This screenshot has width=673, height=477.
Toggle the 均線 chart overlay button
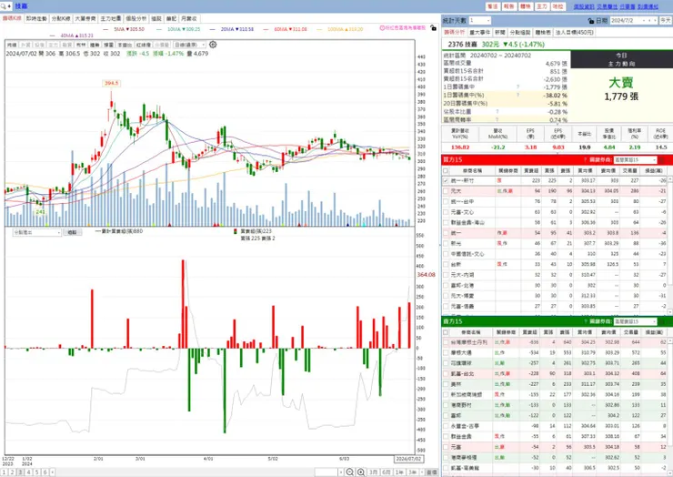coord(12,45)
